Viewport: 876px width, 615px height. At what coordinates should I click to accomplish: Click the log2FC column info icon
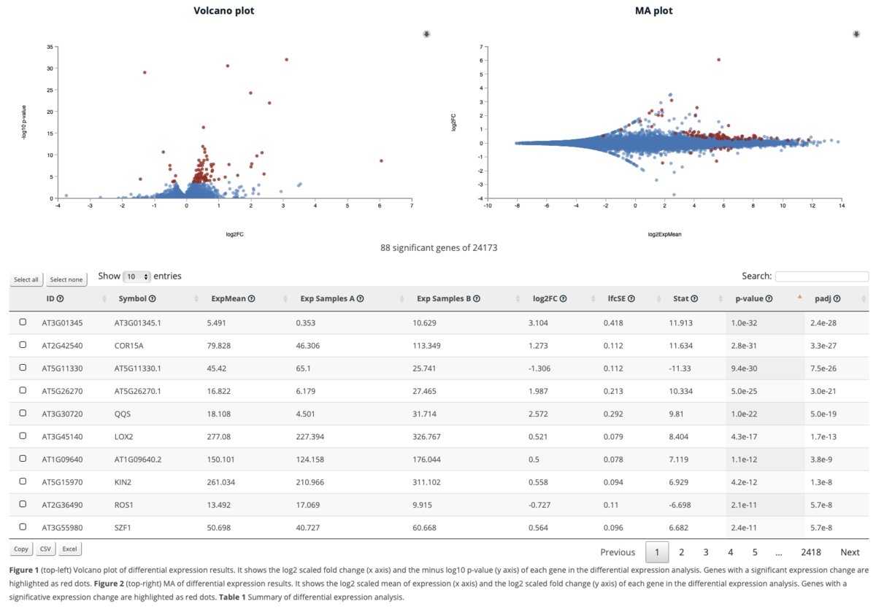coord(564,299)
